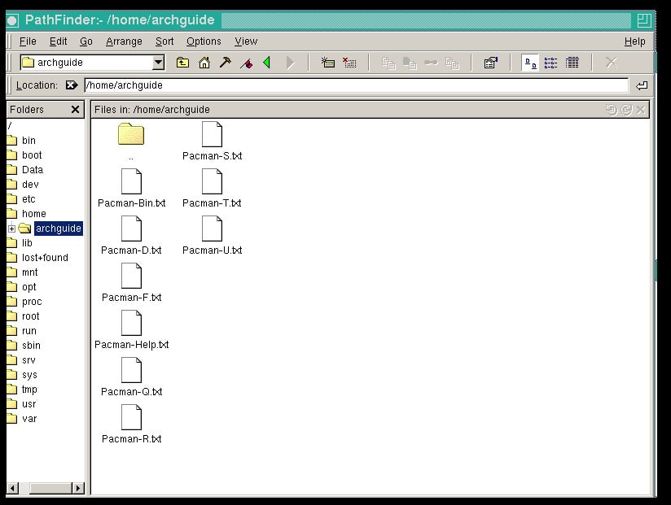
Task: Click the select all files icon
Action: click(x=328, y=63)
